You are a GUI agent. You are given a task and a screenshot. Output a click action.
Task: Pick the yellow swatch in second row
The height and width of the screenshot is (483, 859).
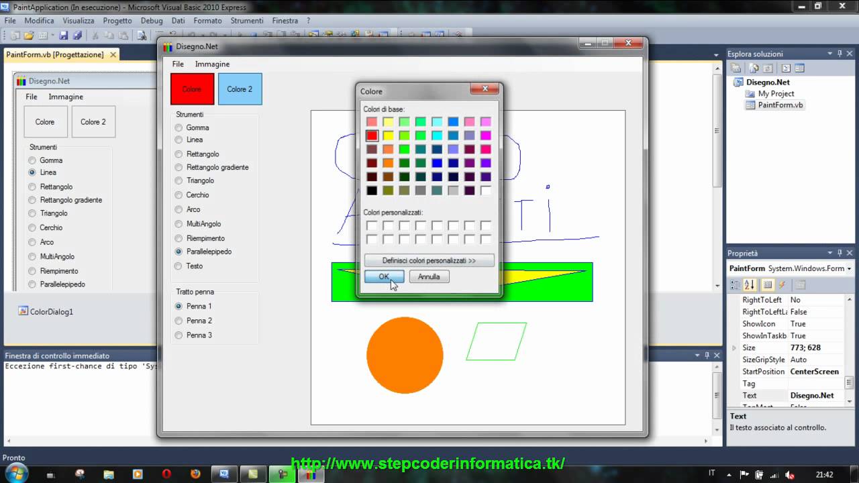point(388,136)
